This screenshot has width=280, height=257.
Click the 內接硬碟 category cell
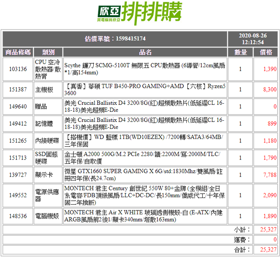pyautogui.click(x=48, y=141)
